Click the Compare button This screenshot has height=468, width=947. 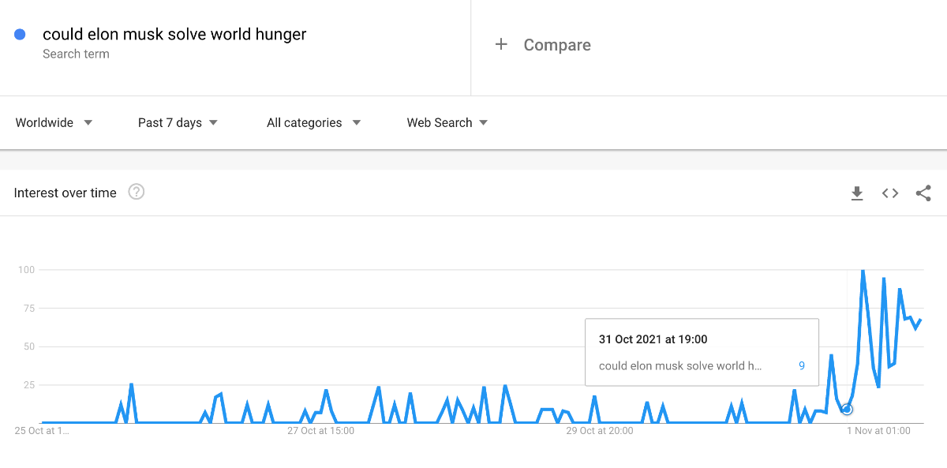(x=556, y=45)
